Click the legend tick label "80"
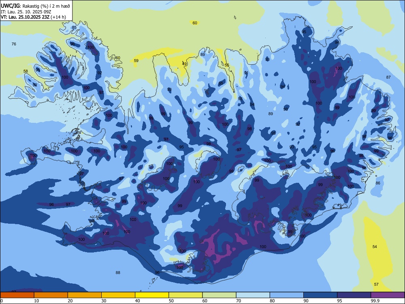Viewport: 405px width, 304px height. click(272, 301)
